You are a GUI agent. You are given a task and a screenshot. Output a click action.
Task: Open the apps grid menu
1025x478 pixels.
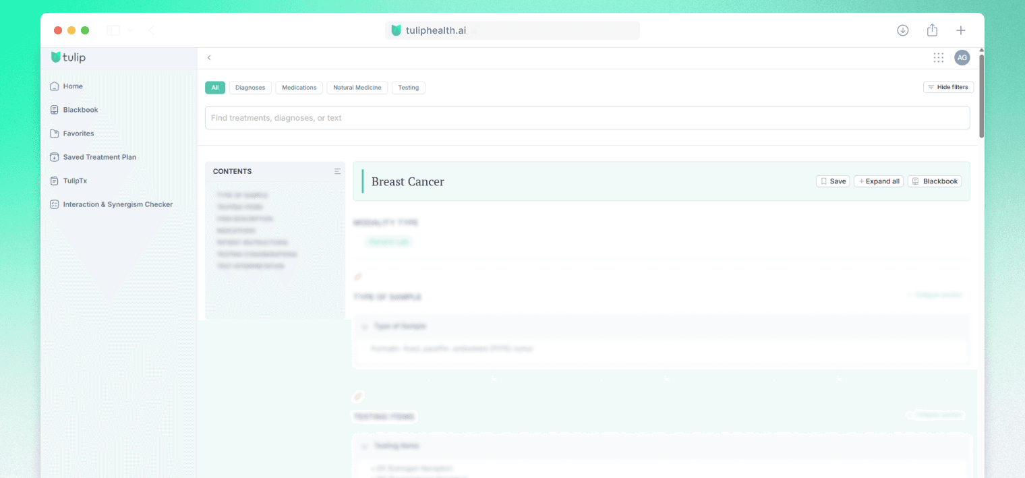tap(939, 58)
